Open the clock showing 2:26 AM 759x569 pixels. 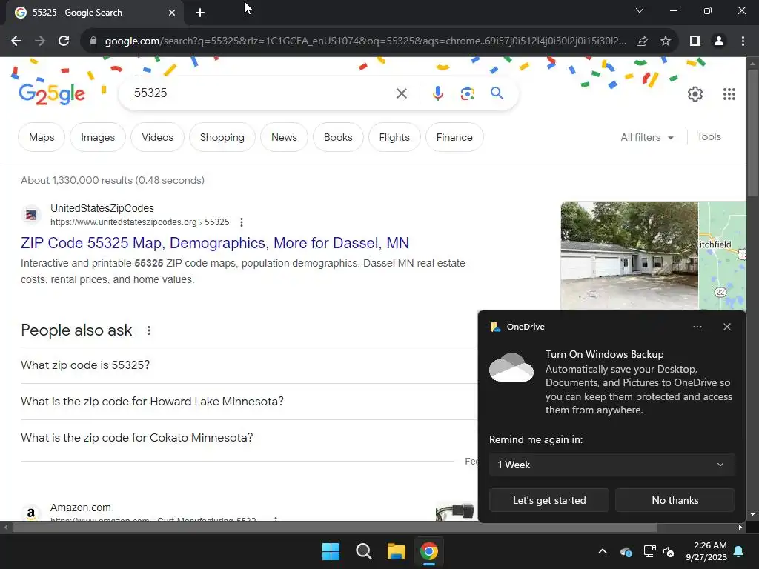coord(706,551)
